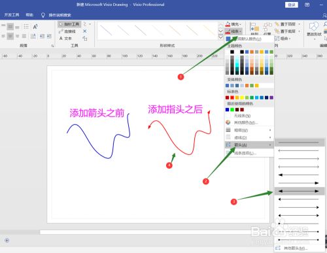Toggle align-right paragraph alignment
This screenshot has height=253, width=327.
17,36
